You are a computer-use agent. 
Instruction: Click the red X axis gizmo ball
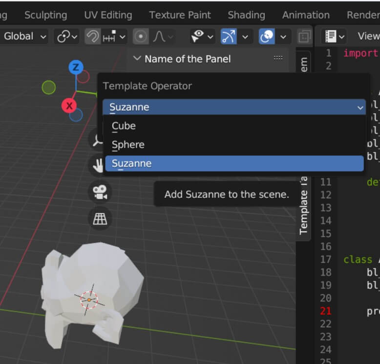(69, 106)
